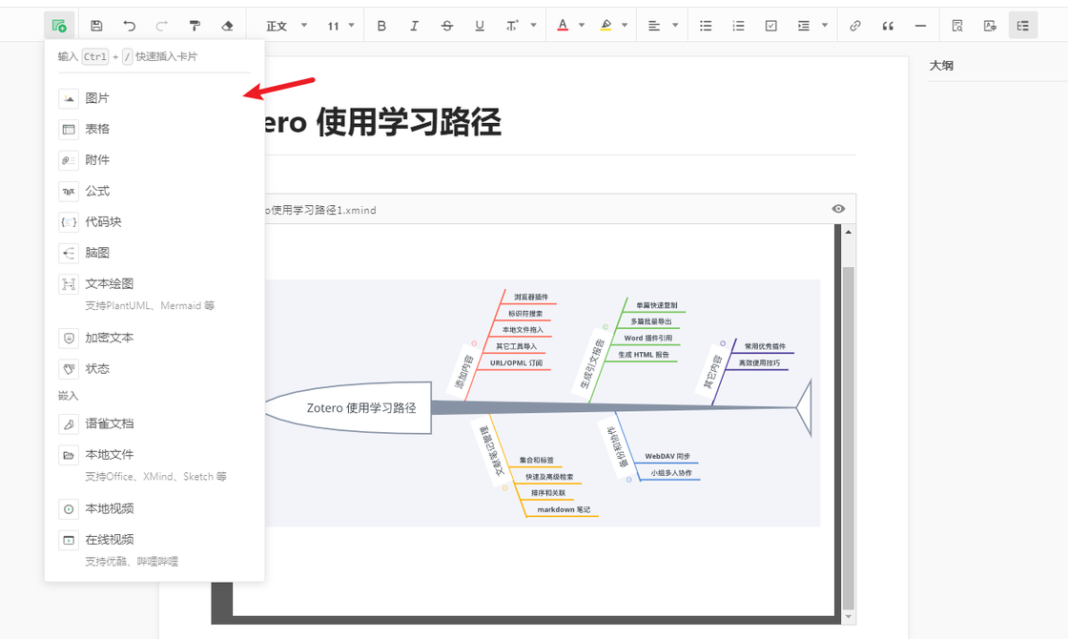Click the redo arrow icon

pos(161,26)
